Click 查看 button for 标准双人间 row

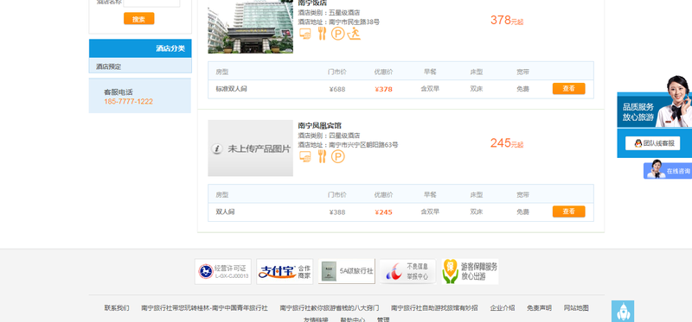tap(569, 89)
